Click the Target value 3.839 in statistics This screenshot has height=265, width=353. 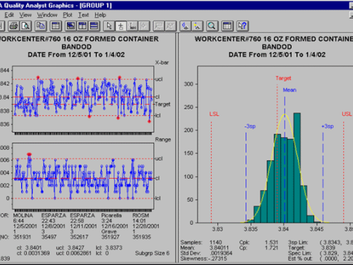coord(328,248)
